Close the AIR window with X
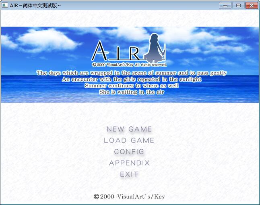260x205 pixels. (252, 5)
